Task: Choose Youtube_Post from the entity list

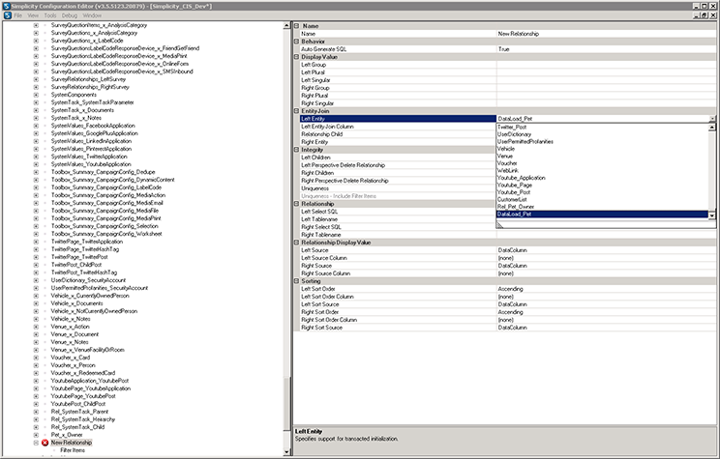Action: pos(602,192)
